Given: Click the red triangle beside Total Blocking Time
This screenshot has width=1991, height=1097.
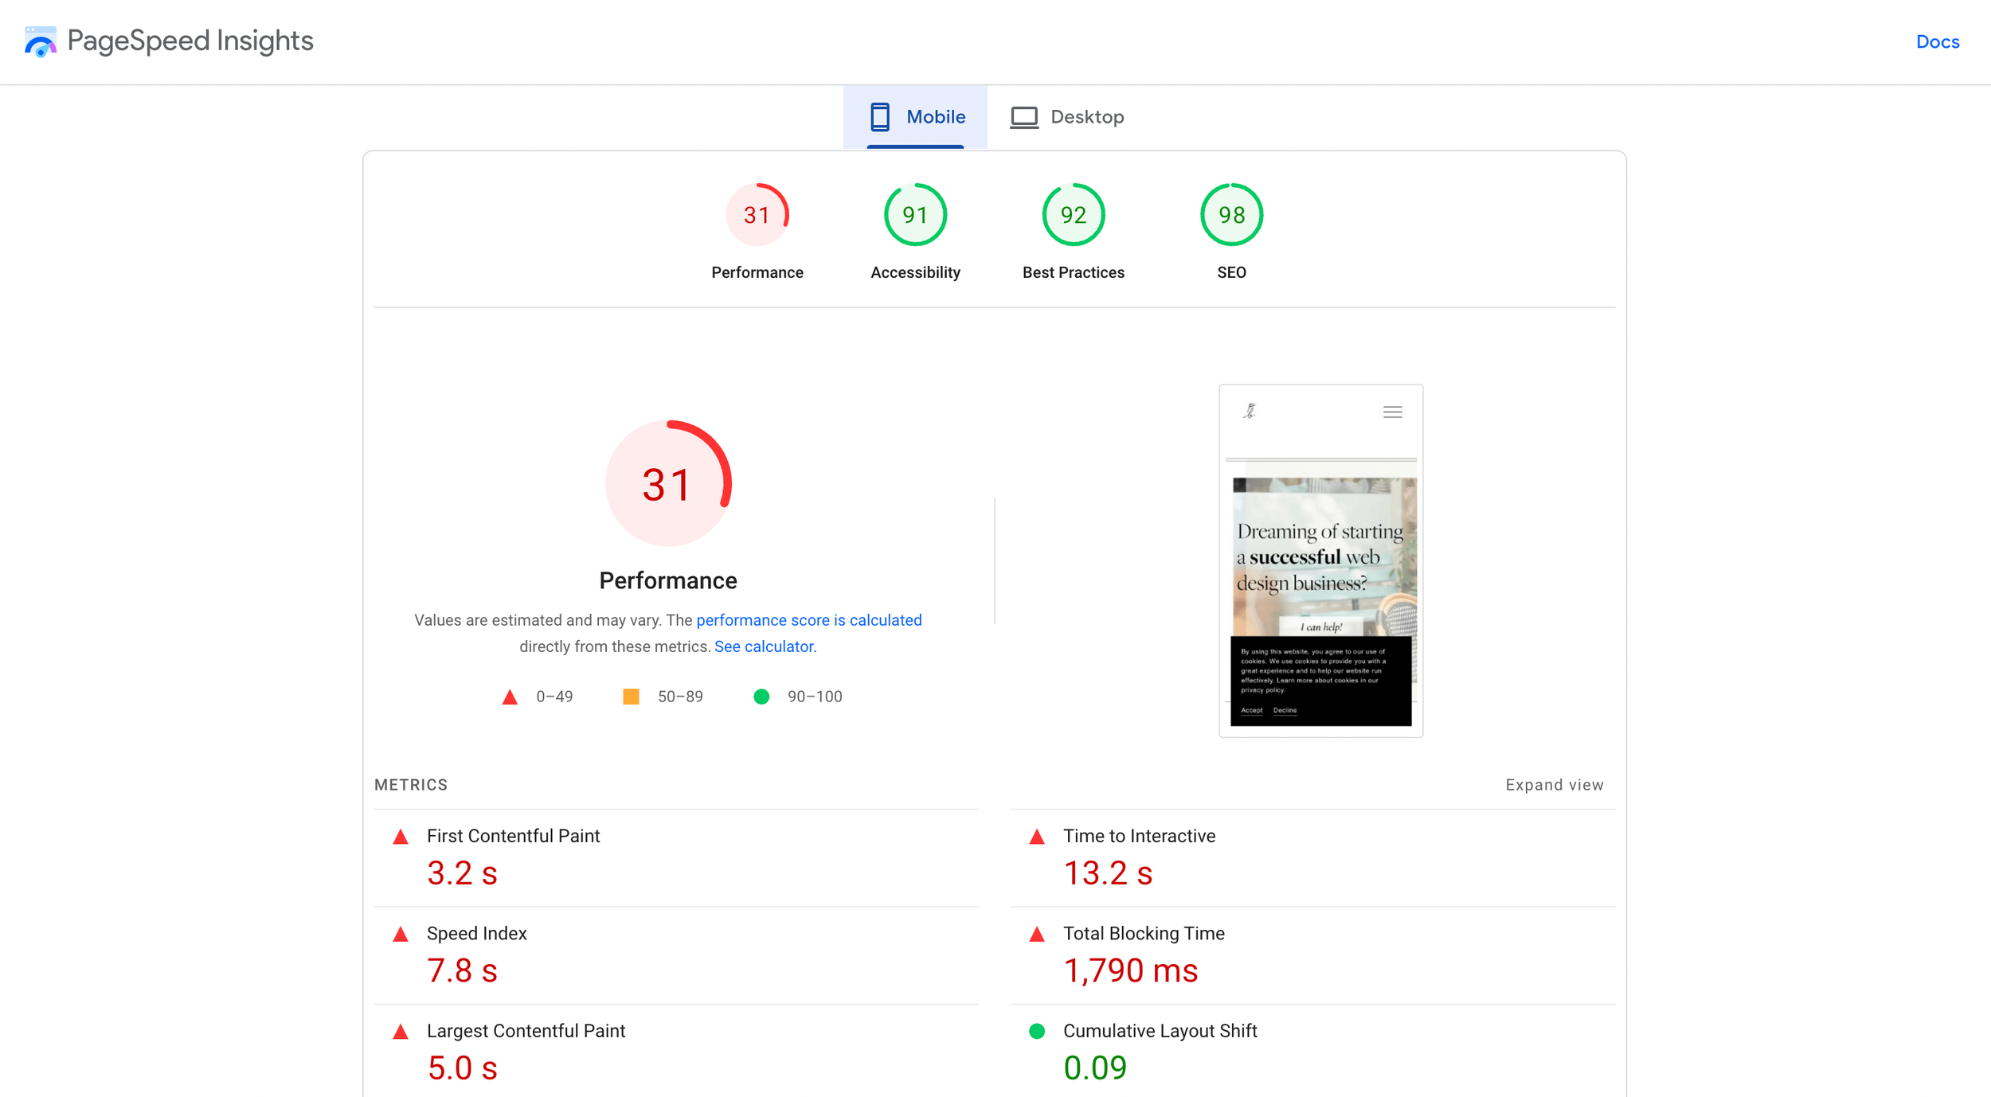Looking at the screenshot, I should [1037, 934].
